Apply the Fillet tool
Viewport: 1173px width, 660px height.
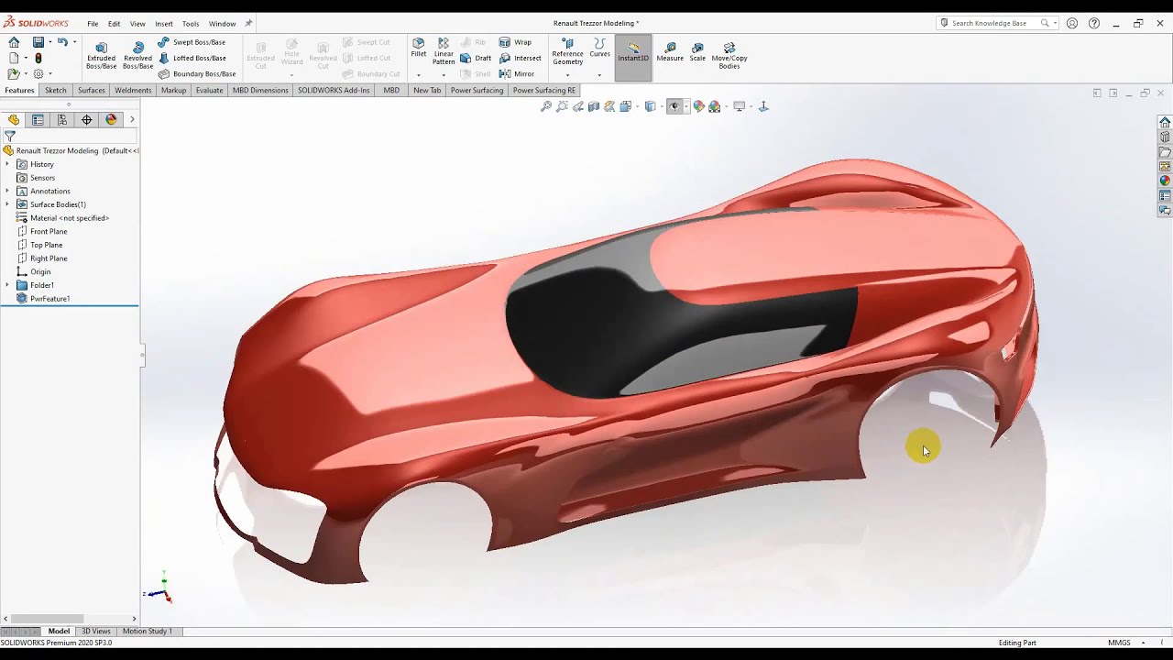pyautogui.click(x=418, y=48)
